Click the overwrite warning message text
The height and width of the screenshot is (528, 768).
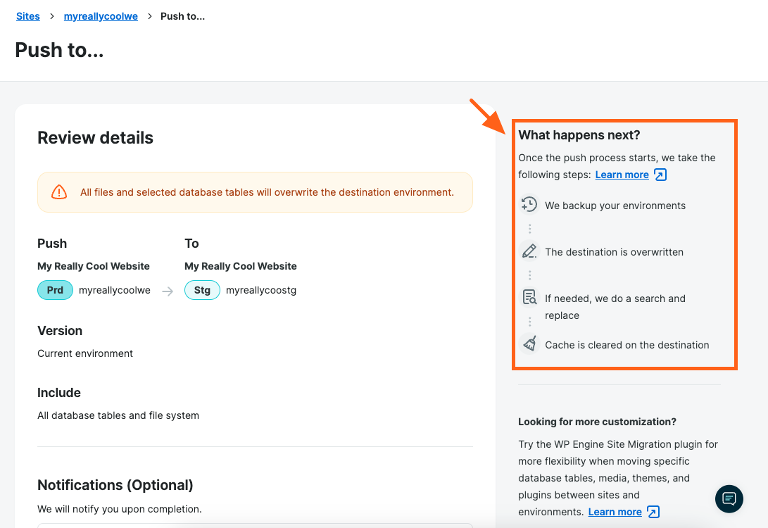tap(267, 192)
